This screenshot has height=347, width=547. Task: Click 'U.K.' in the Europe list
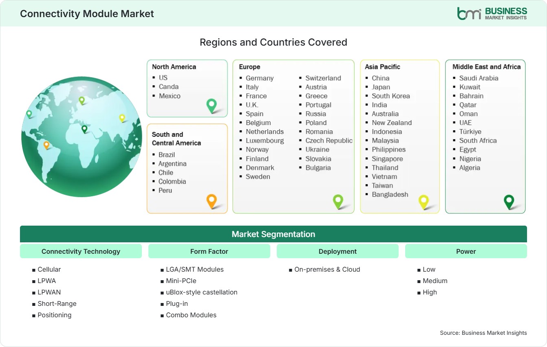click(252, 105)
